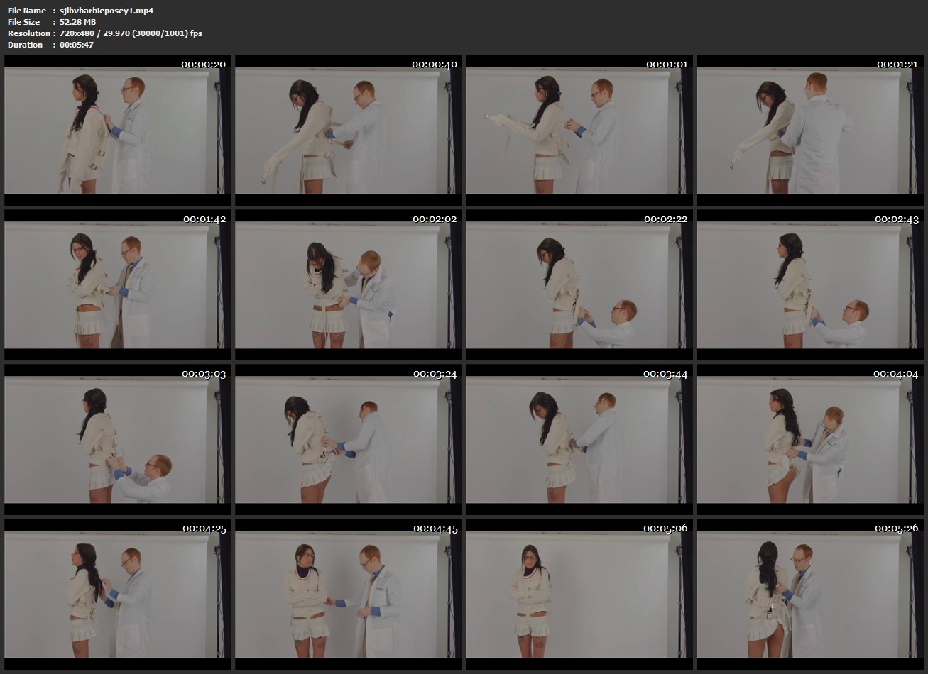
Task: Click the 'Duration' label
Action: click(x=26, y=45)
